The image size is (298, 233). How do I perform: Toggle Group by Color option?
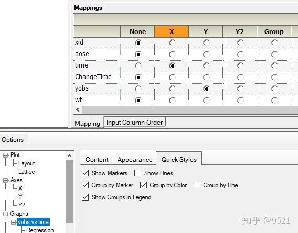(143, 185)
